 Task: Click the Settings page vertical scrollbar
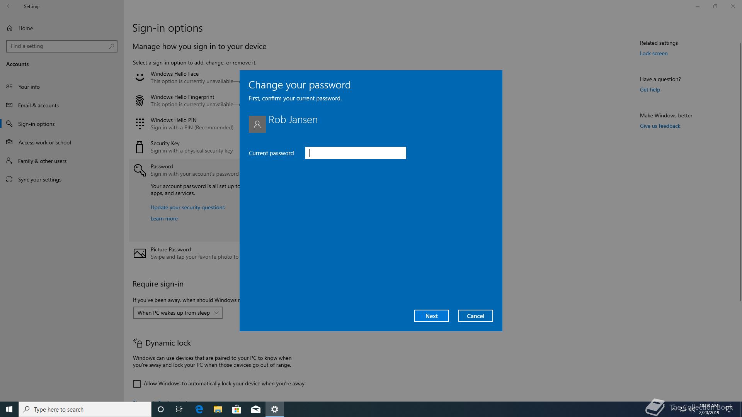[740, 172]
